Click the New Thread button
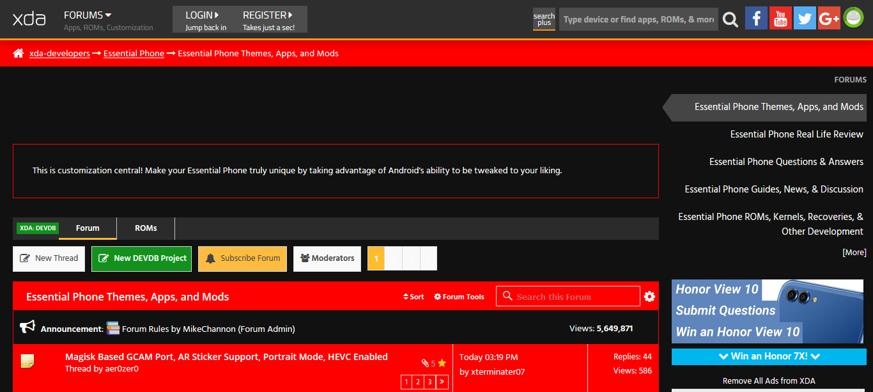Viewport: 873px width, 392px height. coord(49,258)
